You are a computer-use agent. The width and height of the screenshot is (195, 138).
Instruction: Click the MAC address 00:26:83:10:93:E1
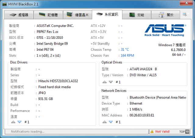click(142, 115)
